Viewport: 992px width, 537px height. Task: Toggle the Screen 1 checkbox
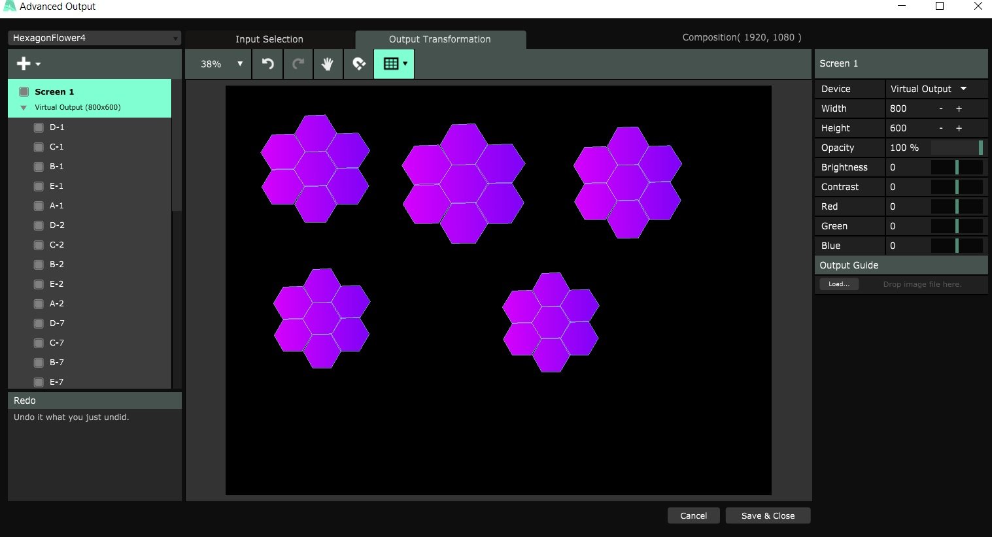pos(24,91)
